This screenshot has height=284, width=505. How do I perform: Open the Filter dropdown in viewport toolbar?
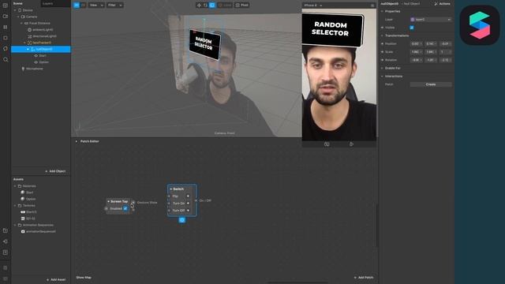tap(114, 6)
